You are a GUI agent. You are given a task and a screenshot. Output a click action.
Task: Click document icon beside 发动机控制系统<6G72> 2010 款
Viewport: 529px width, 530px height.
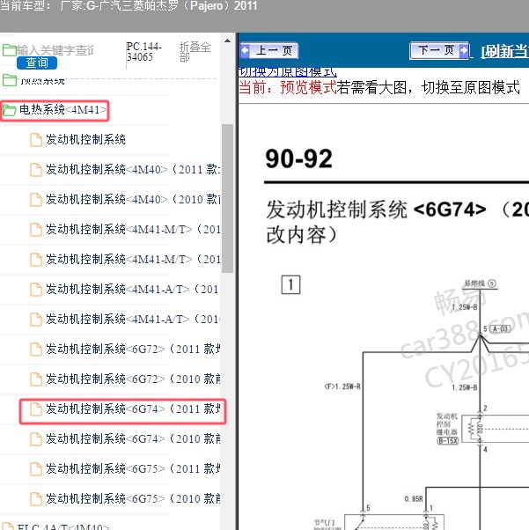pyautogui.click(x=36, y=379)
